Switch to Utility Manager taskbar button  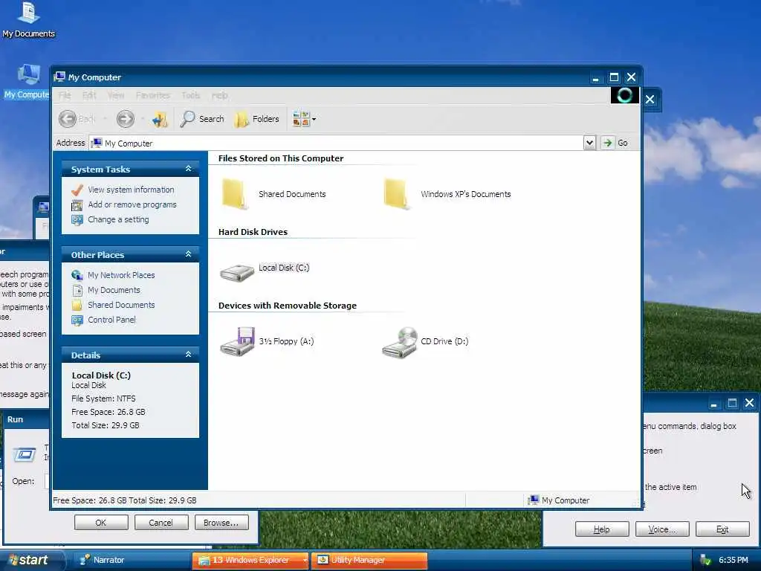[x=369, y=561]
